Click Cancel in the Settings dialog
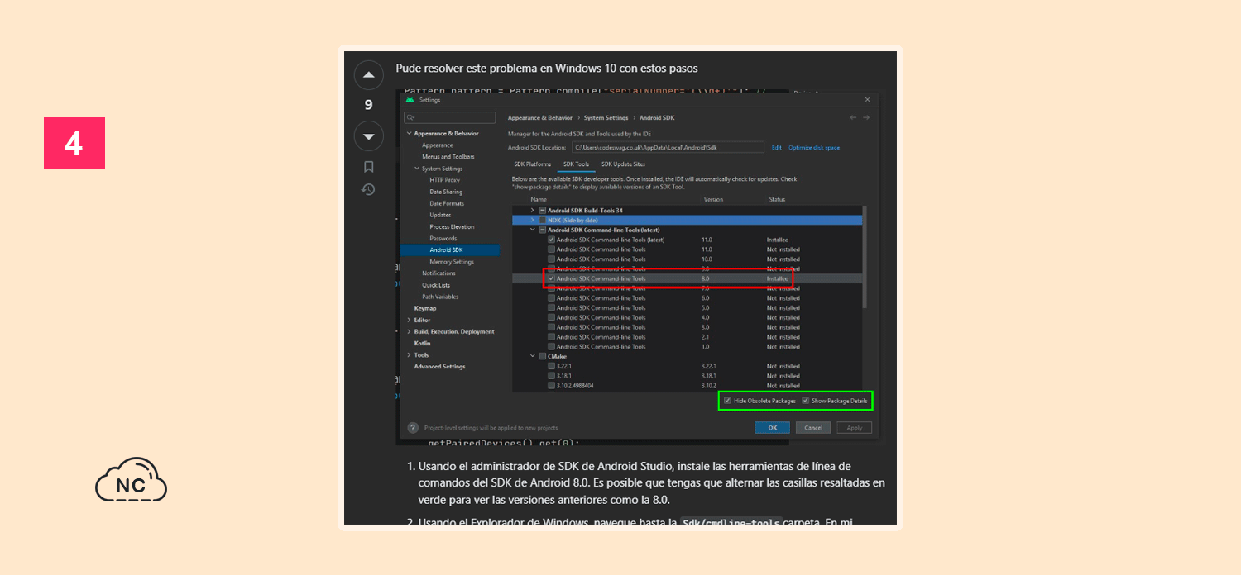The width and height of the screenshot is (1241, 575). pos(813,427)
